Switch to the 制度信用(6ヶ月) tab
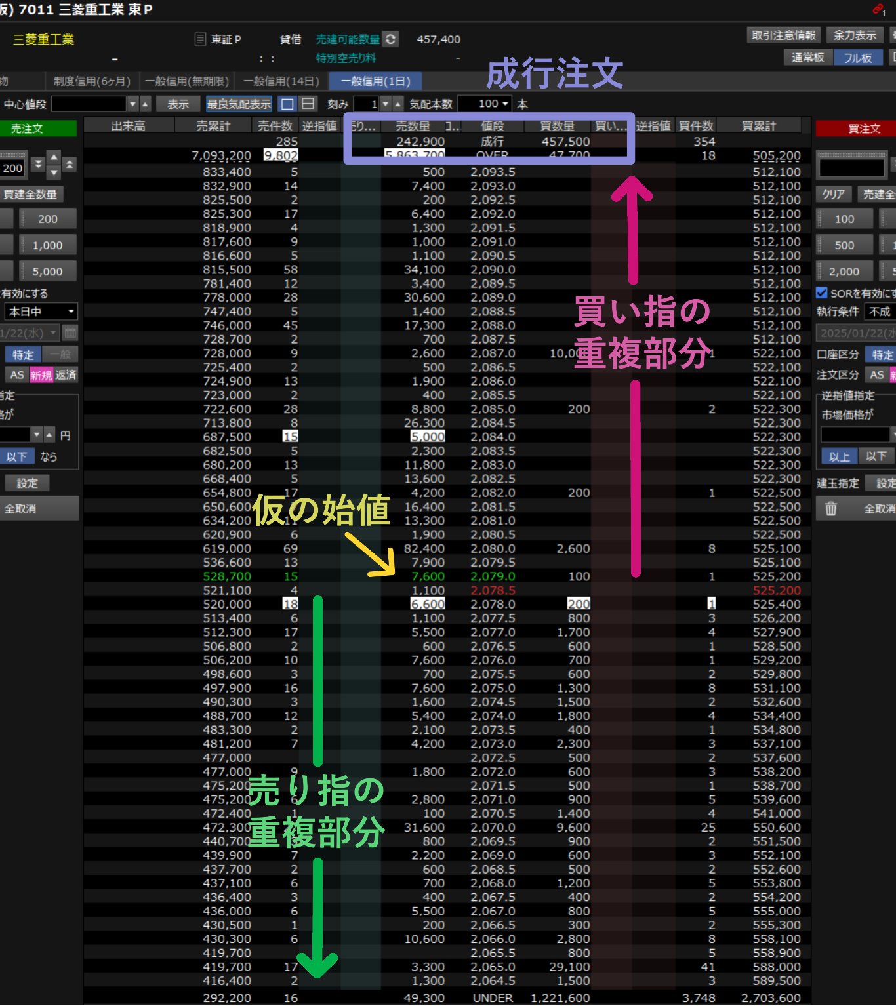The width and height of the screenshot is (896, 1006). pyautogui.click(x=92, y=81)
